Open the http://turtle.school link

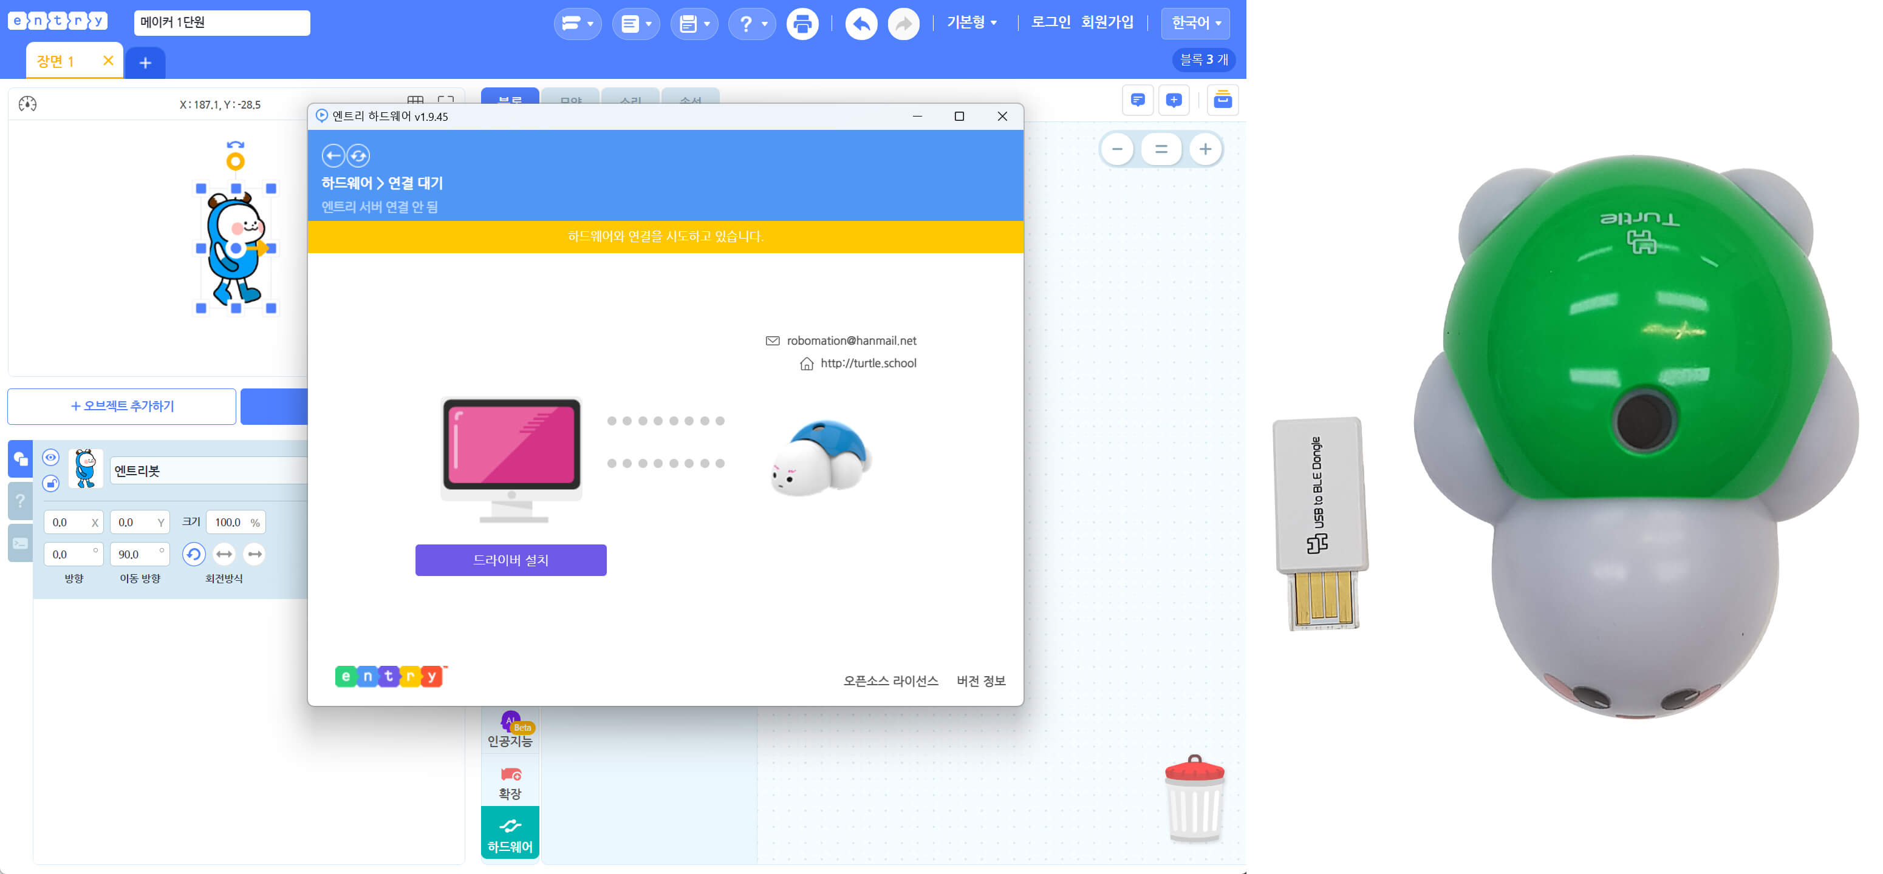pos(869,364)
